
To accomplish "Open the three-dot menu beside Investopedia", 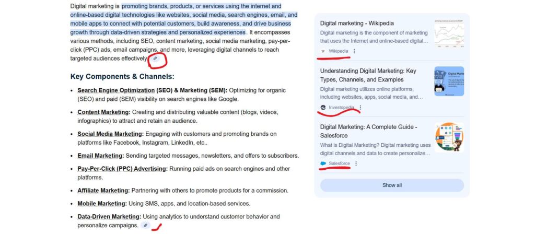I will tap(360, 108).
